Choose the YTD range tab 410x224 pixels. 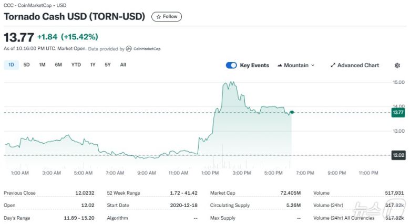(x=76, y=65)
